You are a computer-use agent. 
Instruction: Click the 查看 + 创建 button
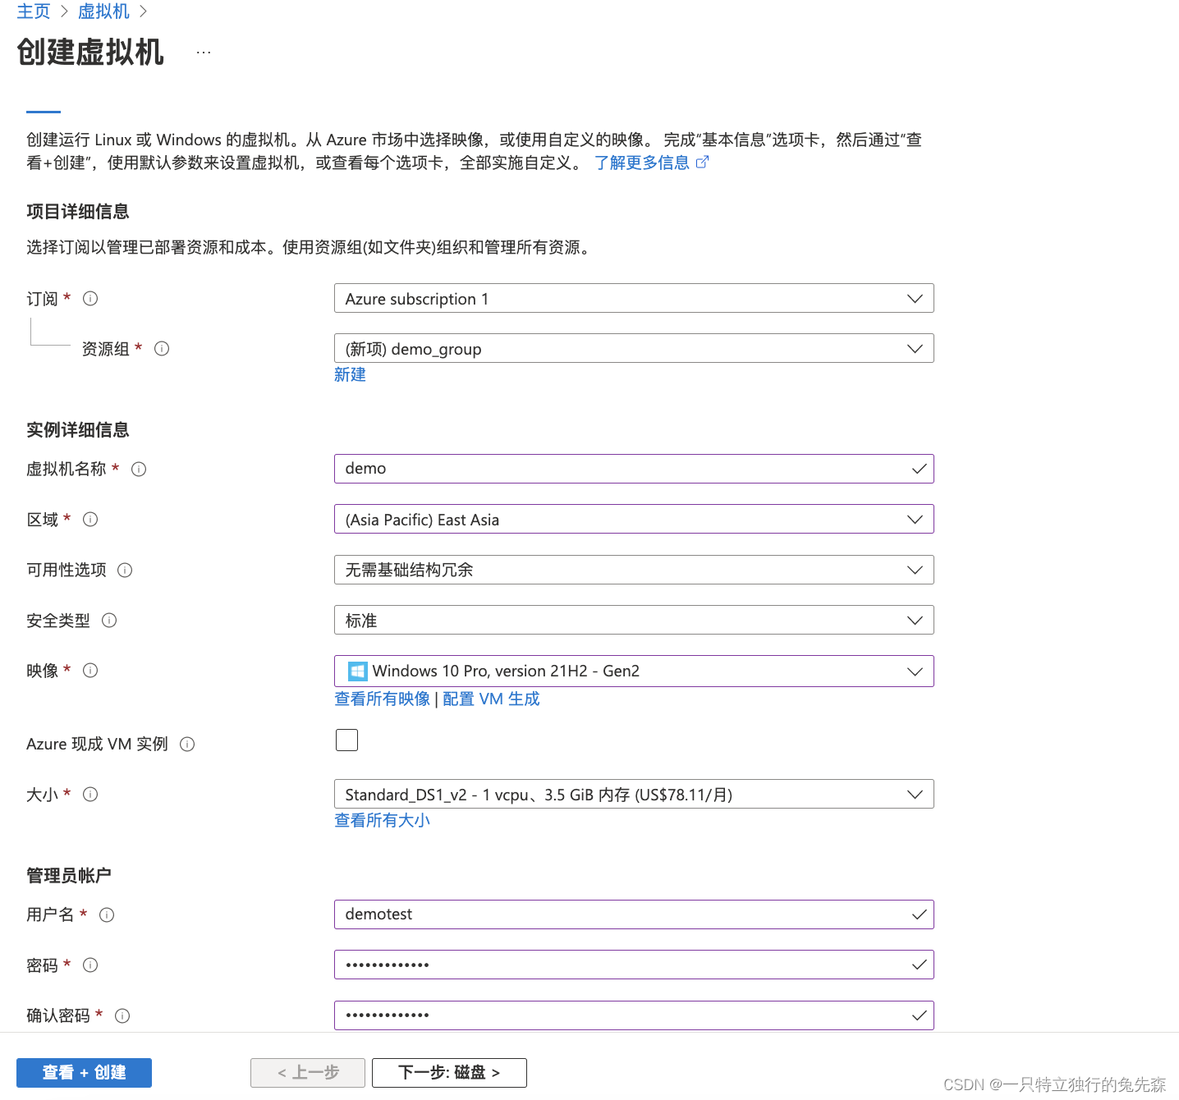[84, 1073]
